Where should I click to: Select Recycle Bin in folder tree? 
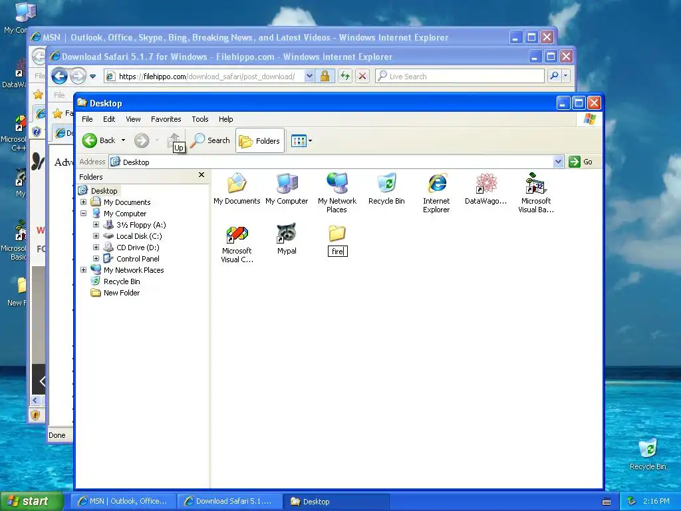(x=121, y=281)
